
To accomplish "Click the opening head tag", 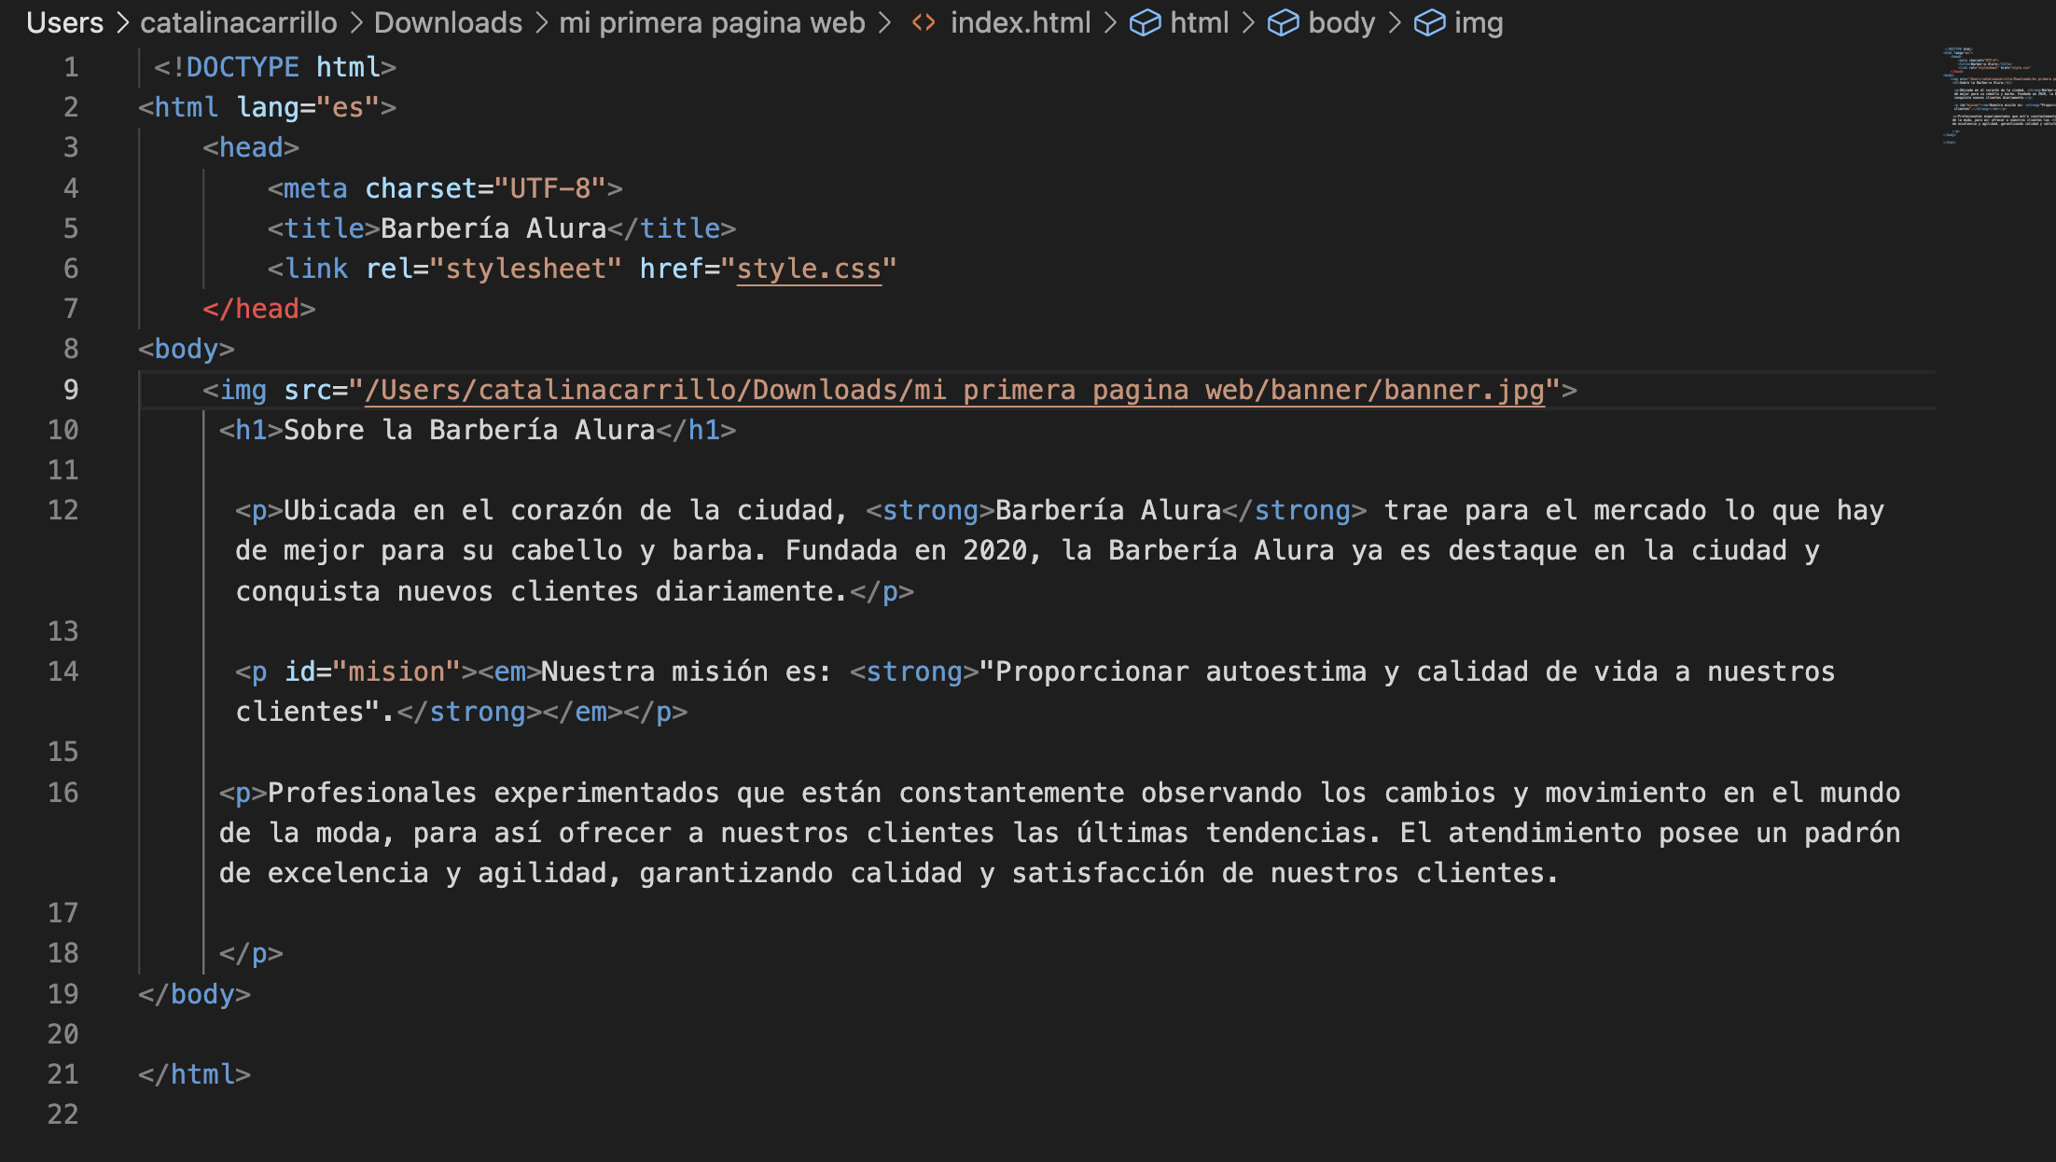I will 251,147.
